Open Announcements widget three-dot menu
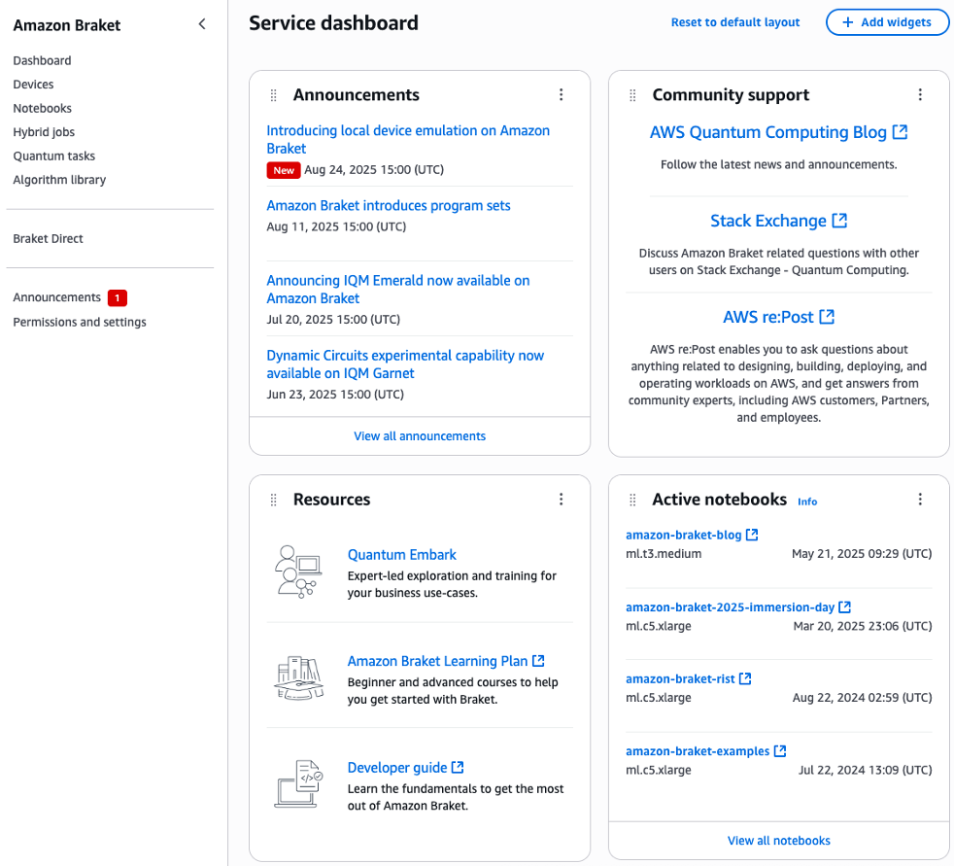954x866 pixels. click(561, 94)
